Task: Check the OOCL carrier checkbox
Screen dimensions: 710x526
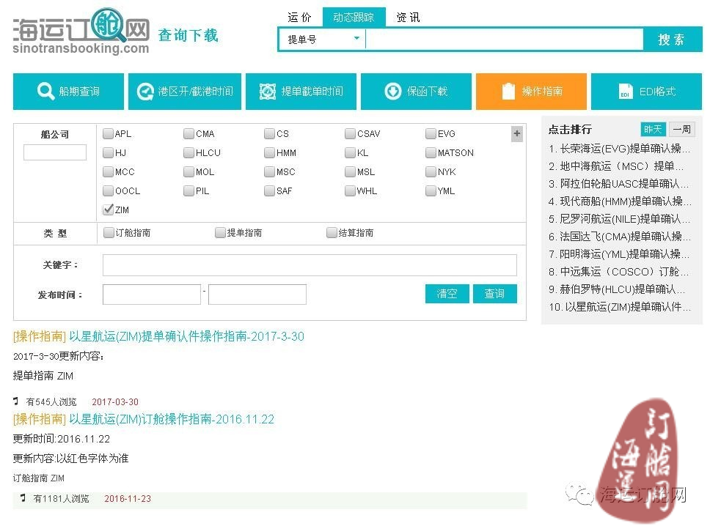Action: [x=108, y=190]
